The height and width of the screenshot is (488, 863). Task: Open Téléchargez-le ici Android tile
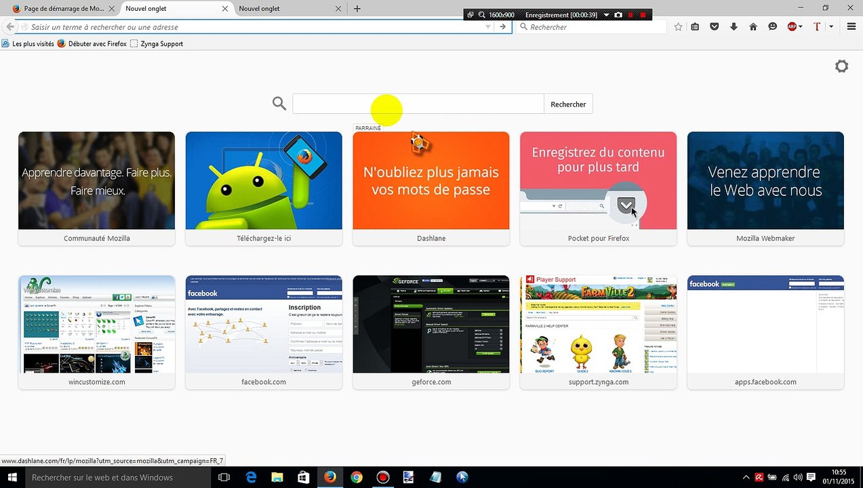(x=264, y=188)
